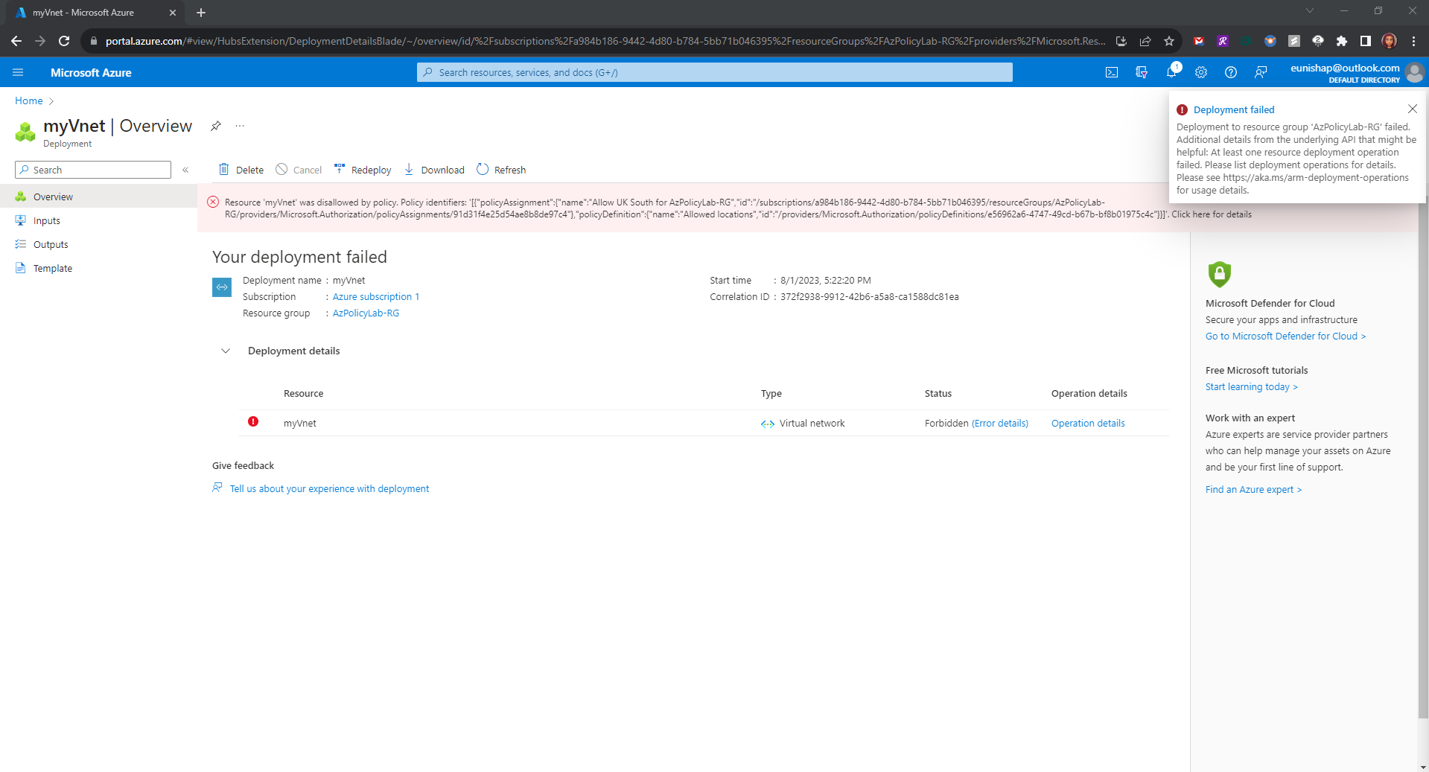The width and height of the screenshot is (1429, 772).
Task: Collapse the left navigation sidebar
Action: pyautogui.click(x=185, y=170)
